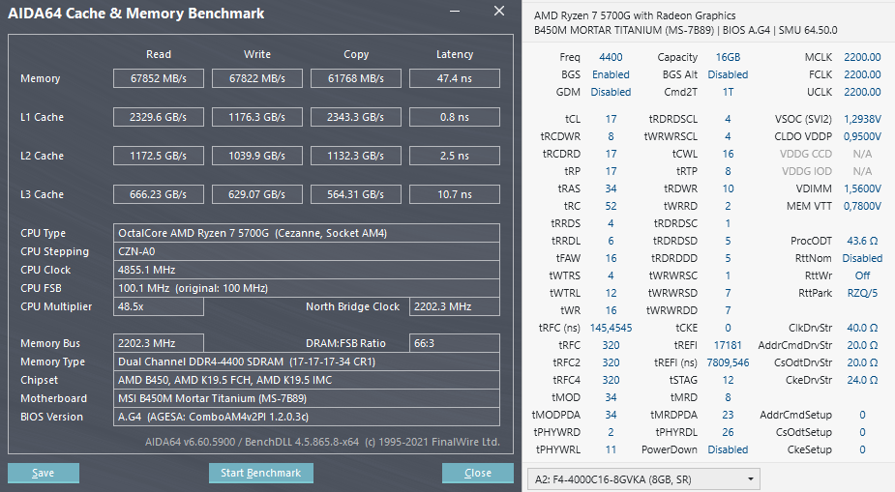Screen dimensions: 895x492
Task: Click Freq value 4400 in timings panel
Action: pyautogui.click(x=611, y=57)
